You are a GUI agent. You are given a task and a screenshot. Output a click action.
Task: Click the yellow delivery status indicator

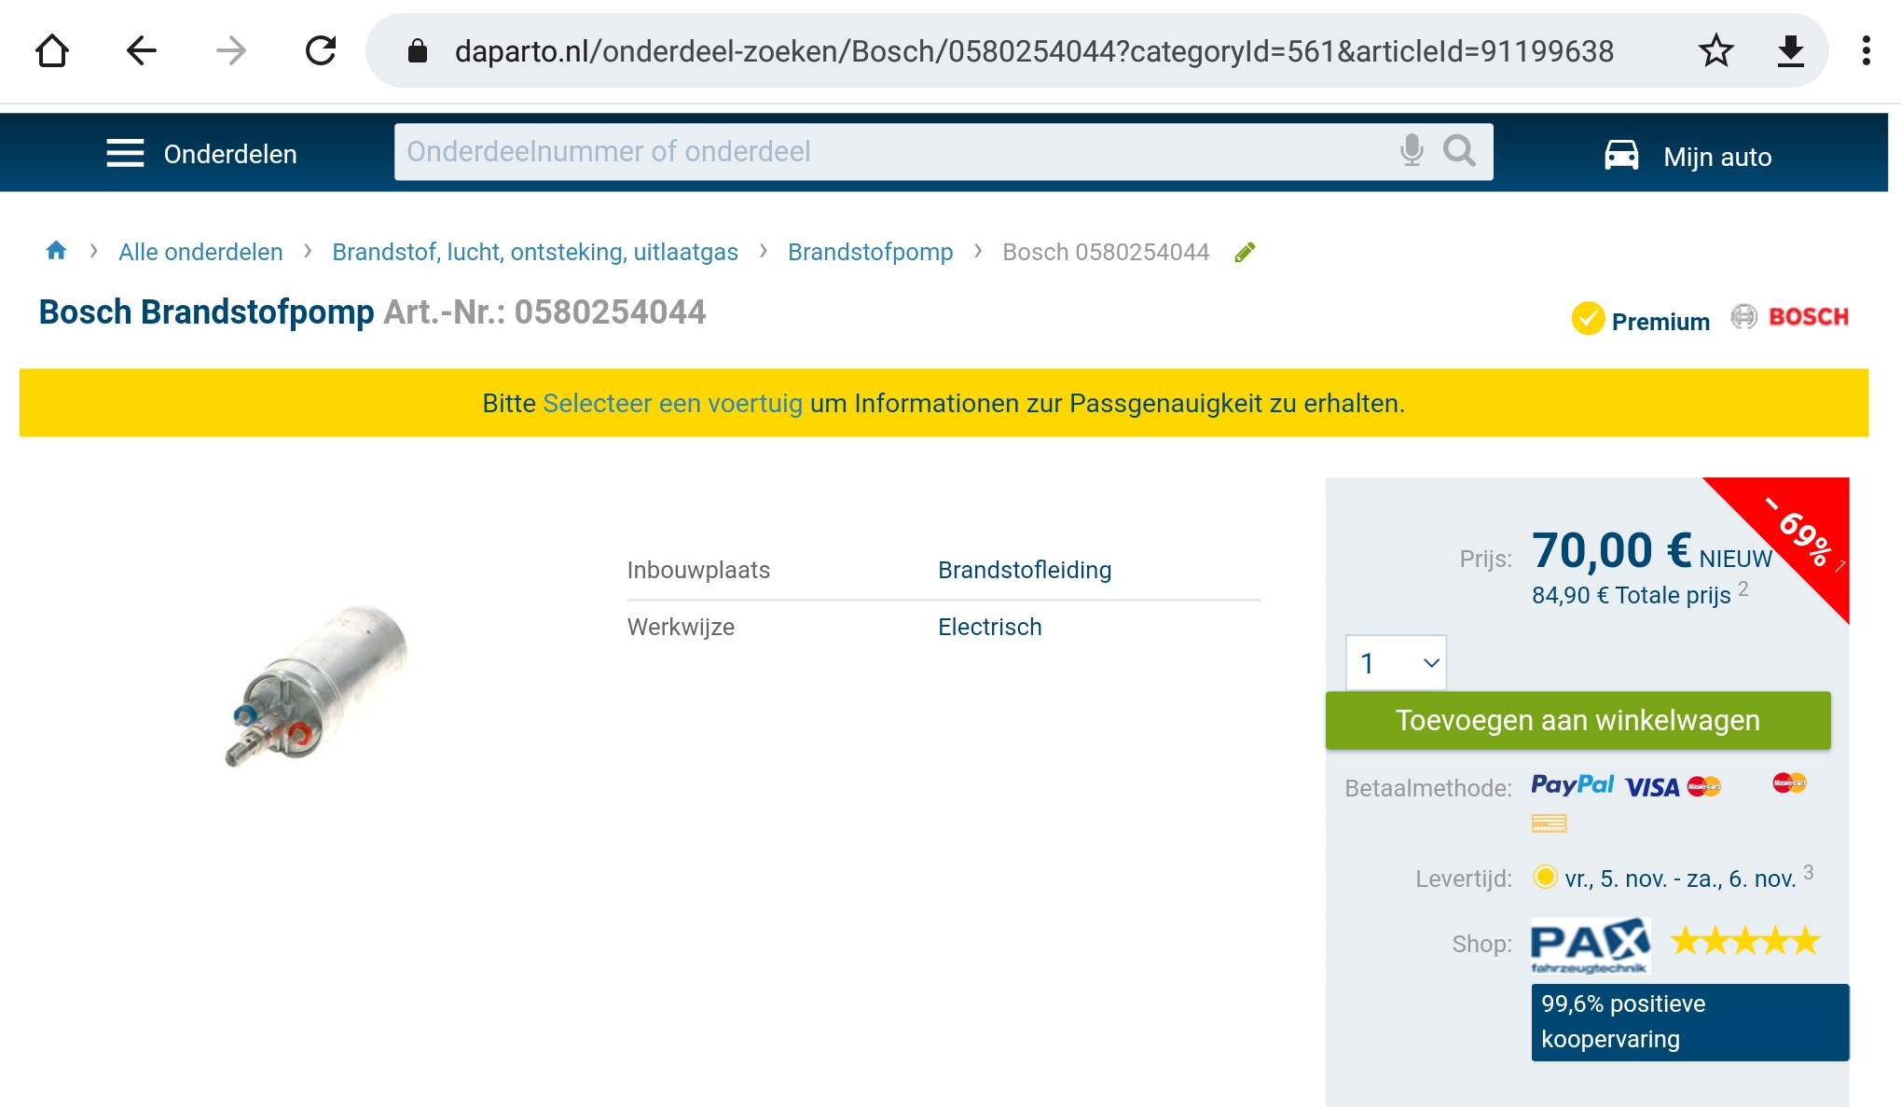(1545, 877)
